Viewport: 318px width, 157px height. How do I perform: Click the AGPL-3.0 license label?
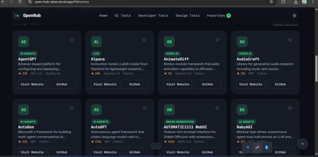click(x=184, y=142)
